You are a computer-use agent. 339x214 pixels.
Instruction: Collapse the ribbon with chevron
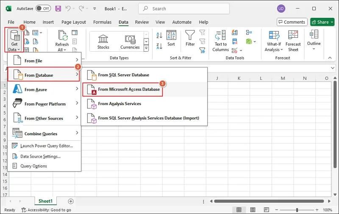(x=330, y=58)
